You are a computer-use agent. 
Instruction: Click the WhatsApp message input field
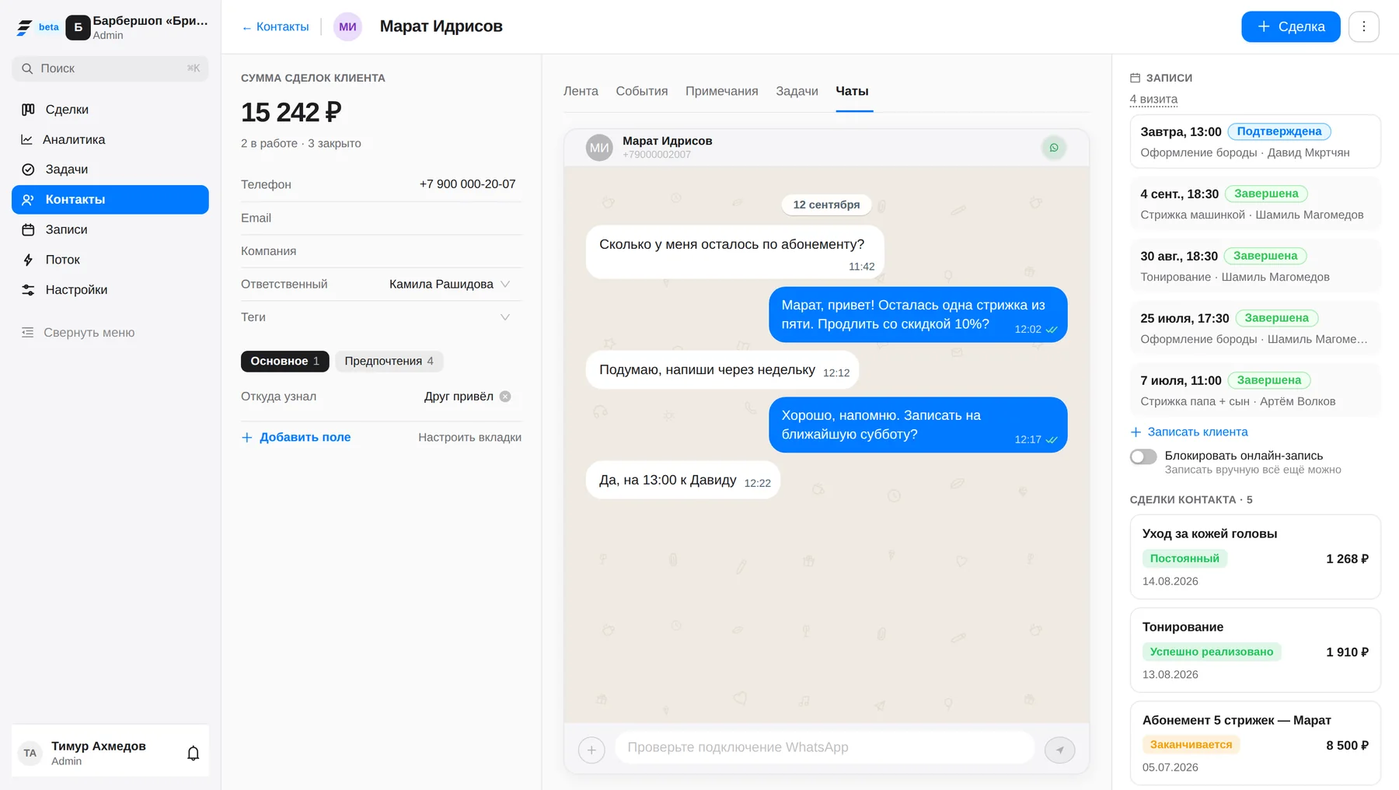[x=825, y=747]
